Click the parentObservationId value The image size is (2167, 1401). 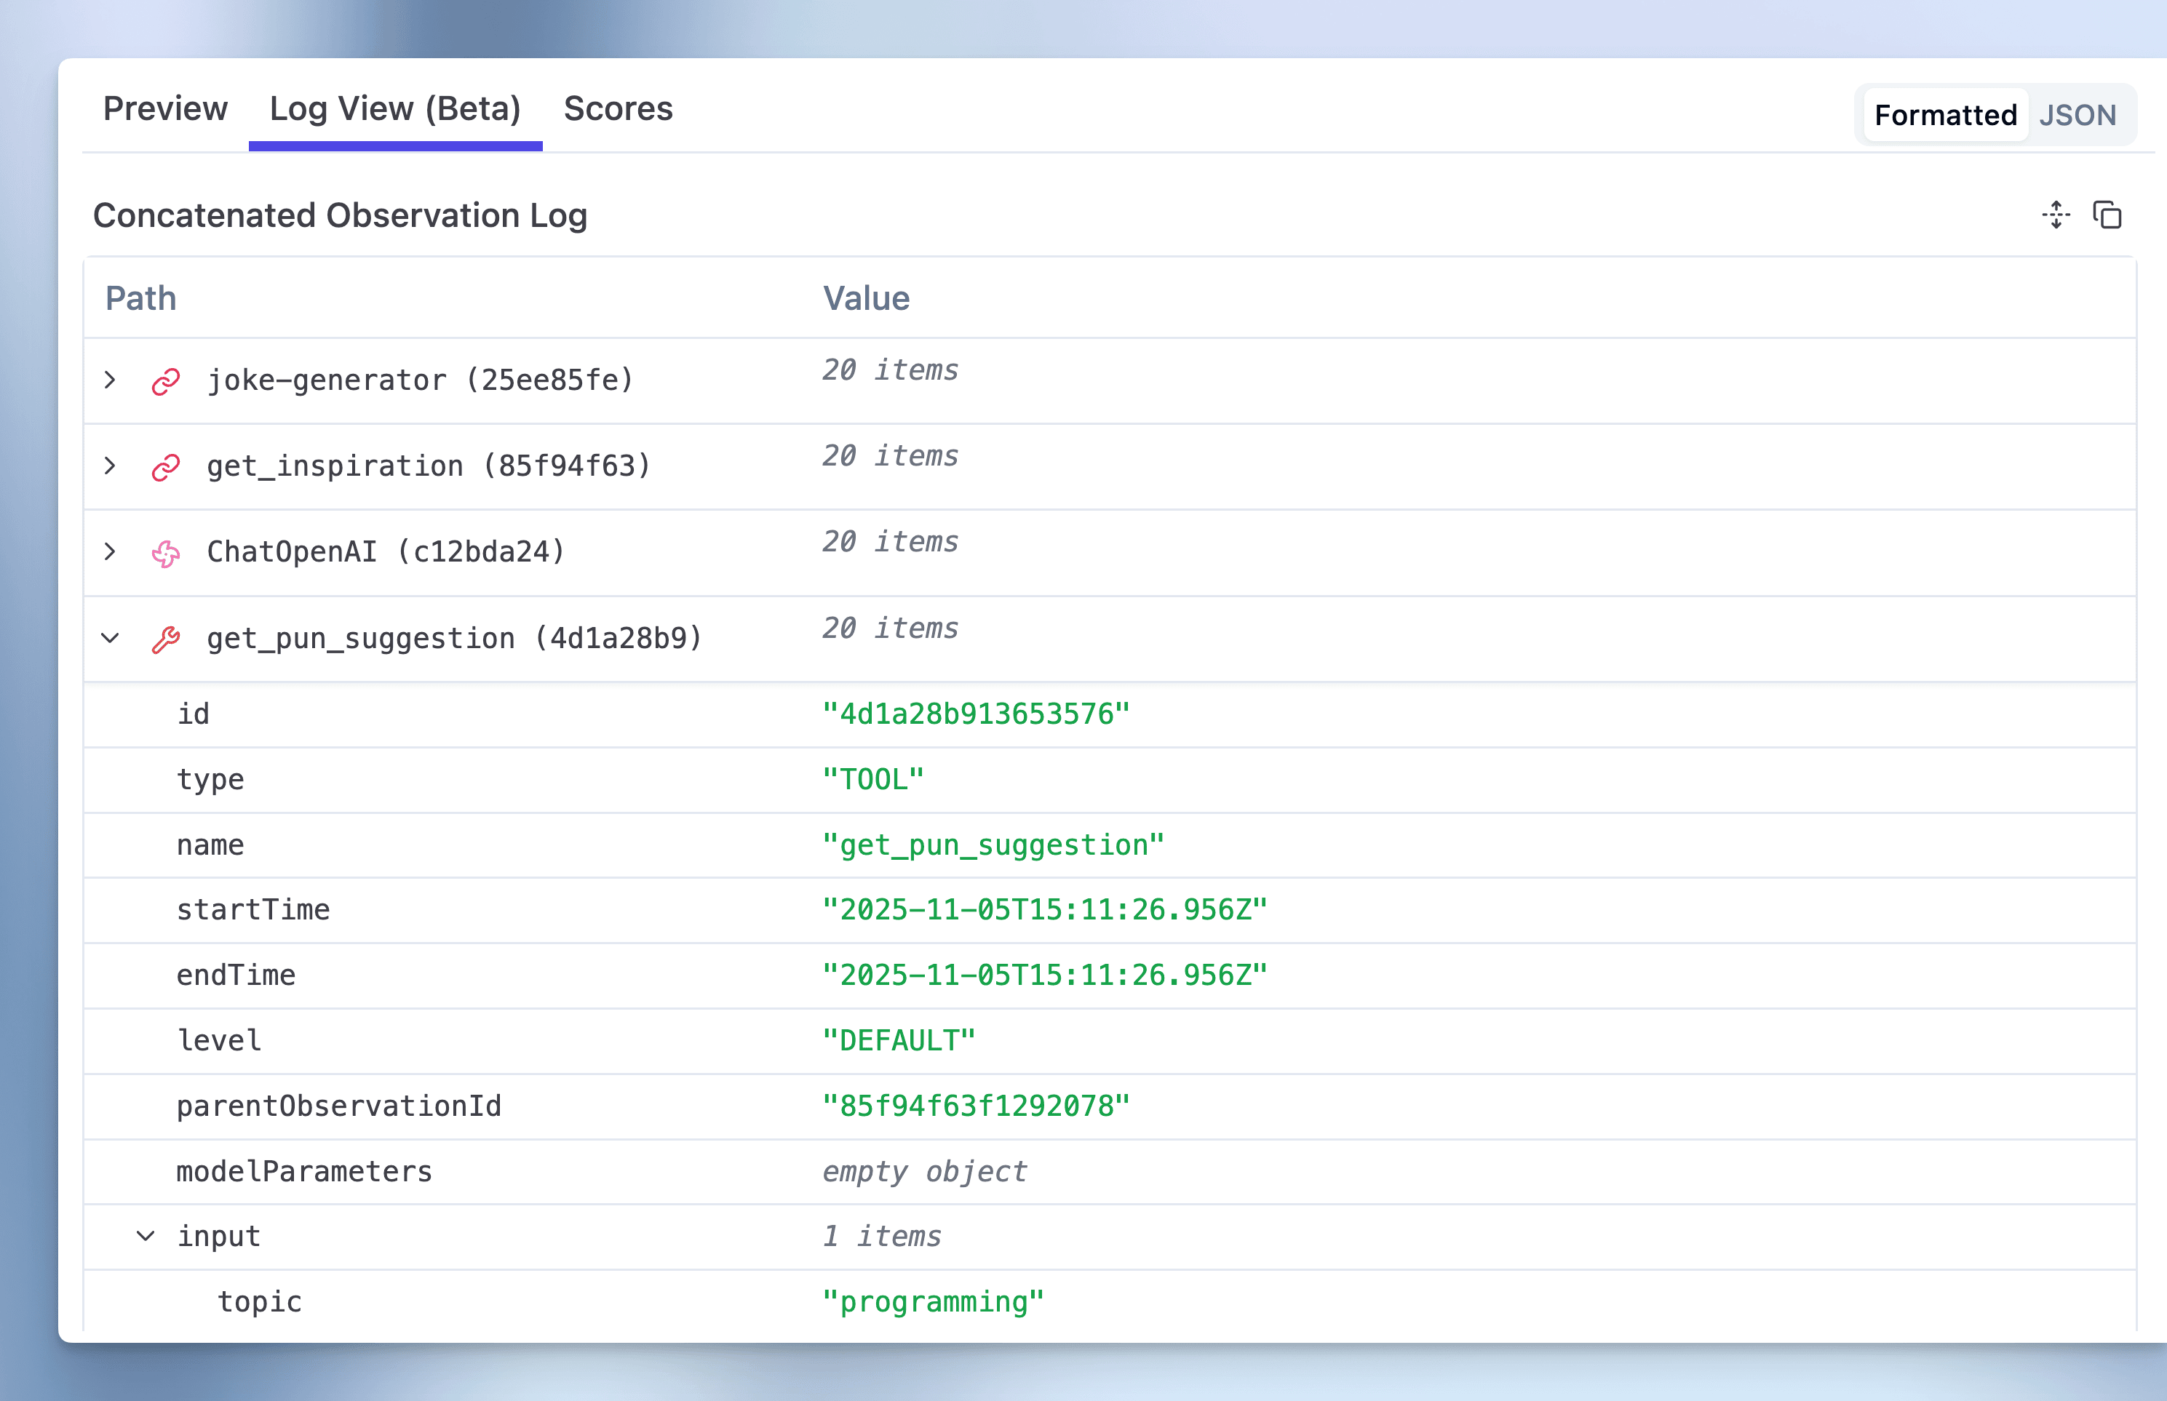click(976, 1106)
